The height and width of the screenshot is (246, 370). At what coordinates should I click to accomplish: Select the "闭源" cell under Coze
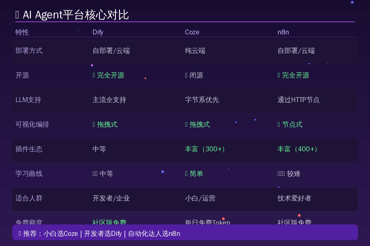196,75
